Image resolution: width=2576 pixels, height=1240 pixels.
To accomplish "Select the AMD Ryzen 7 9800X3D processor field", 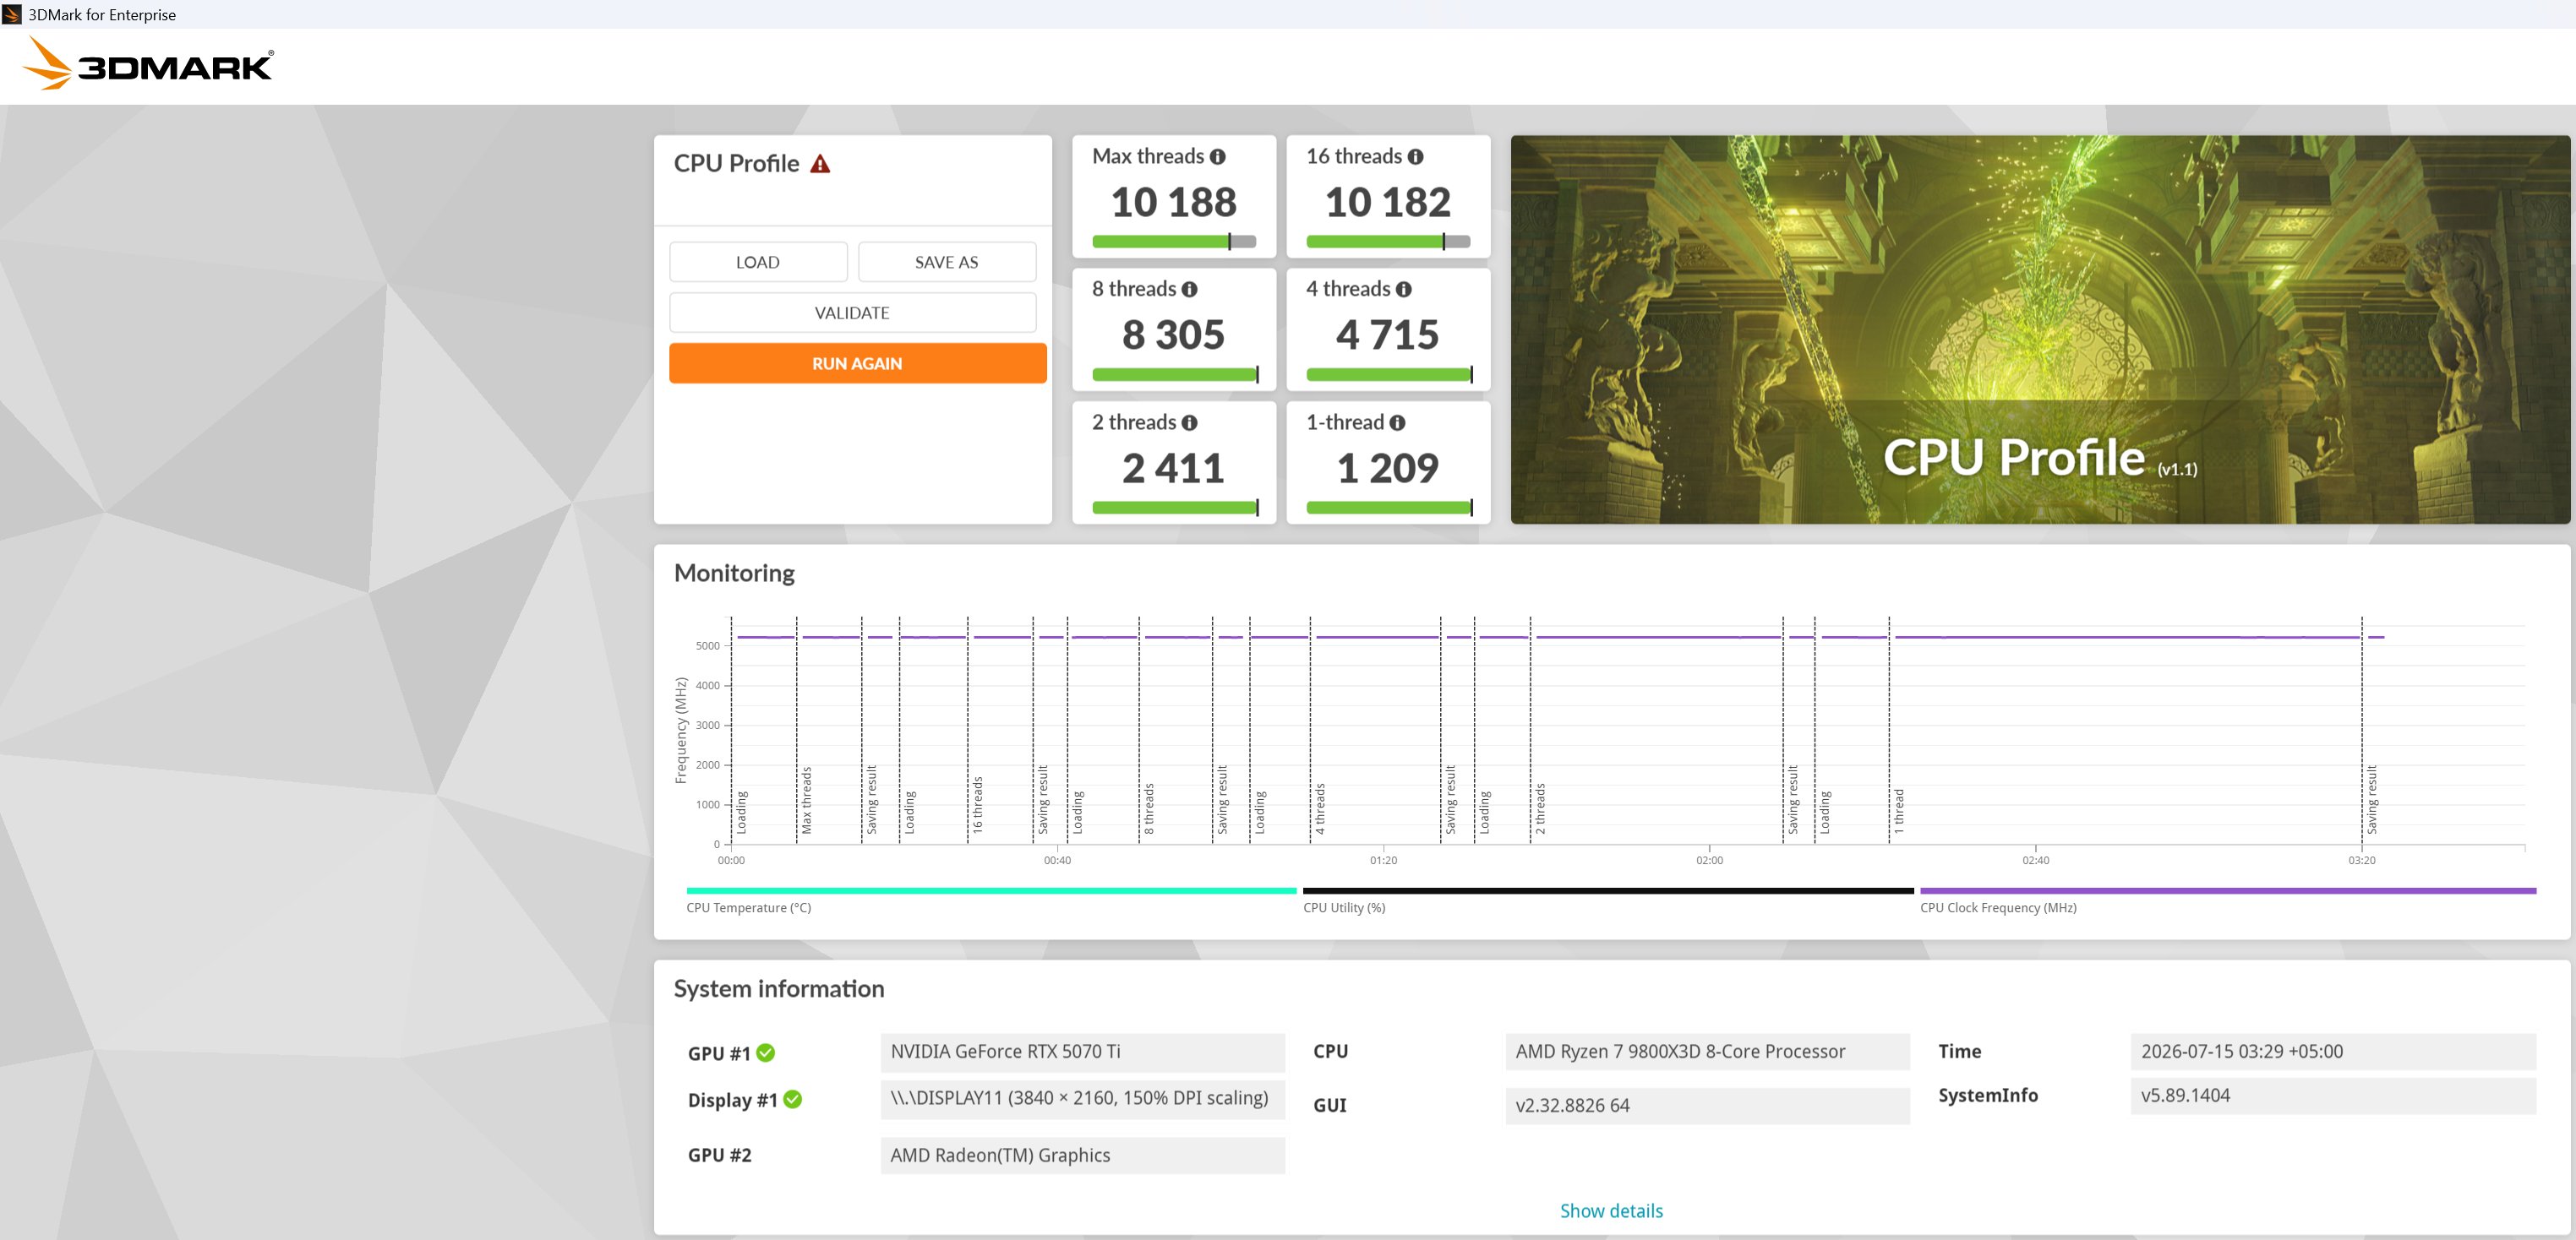I will point(1707,1052).
